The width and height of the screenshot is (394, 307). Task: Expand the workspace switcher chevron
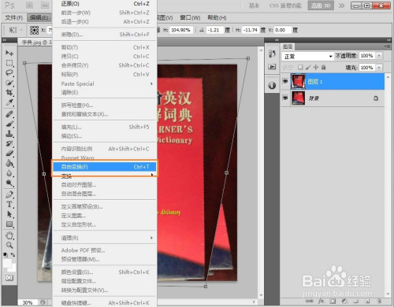coord(341,6)
